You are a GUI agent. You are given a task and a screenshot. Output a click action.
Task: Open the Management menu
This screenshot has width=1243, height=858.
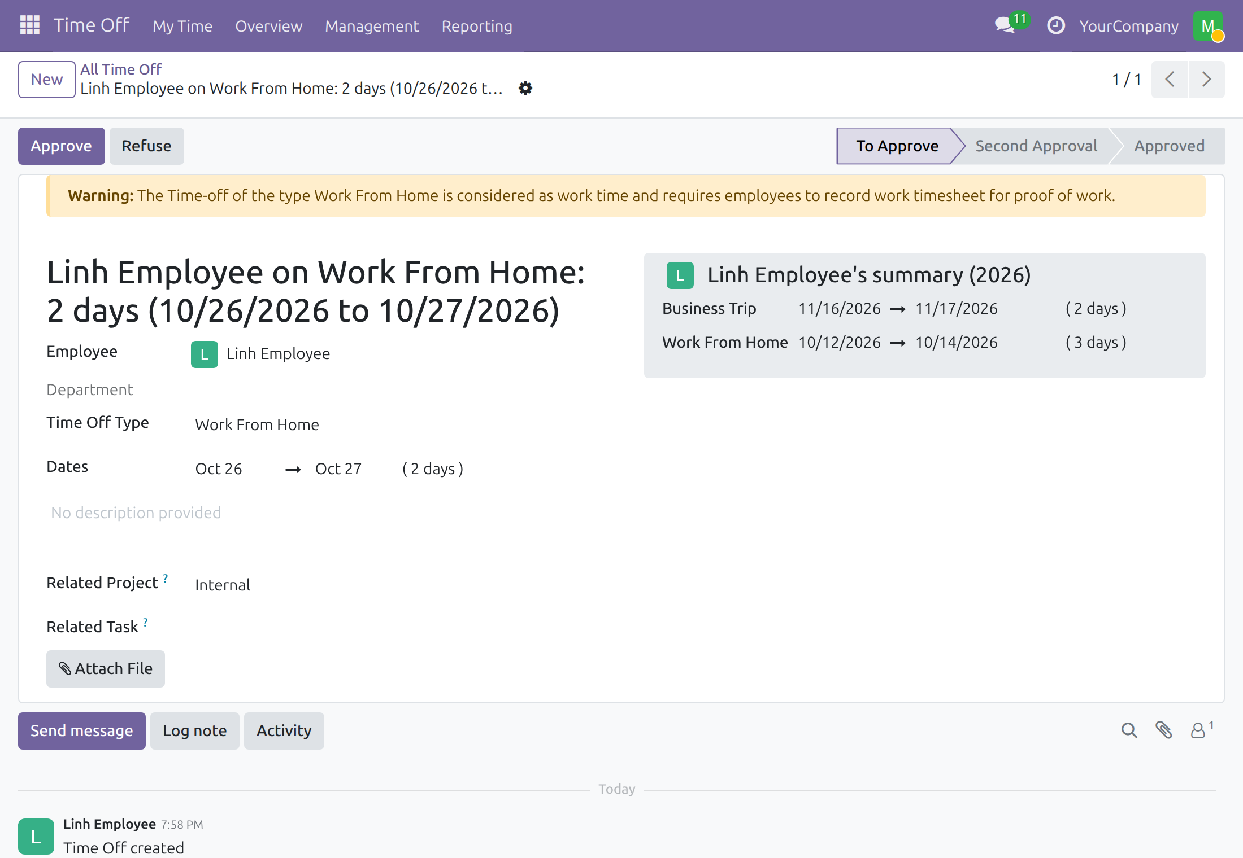pos(372,26)
